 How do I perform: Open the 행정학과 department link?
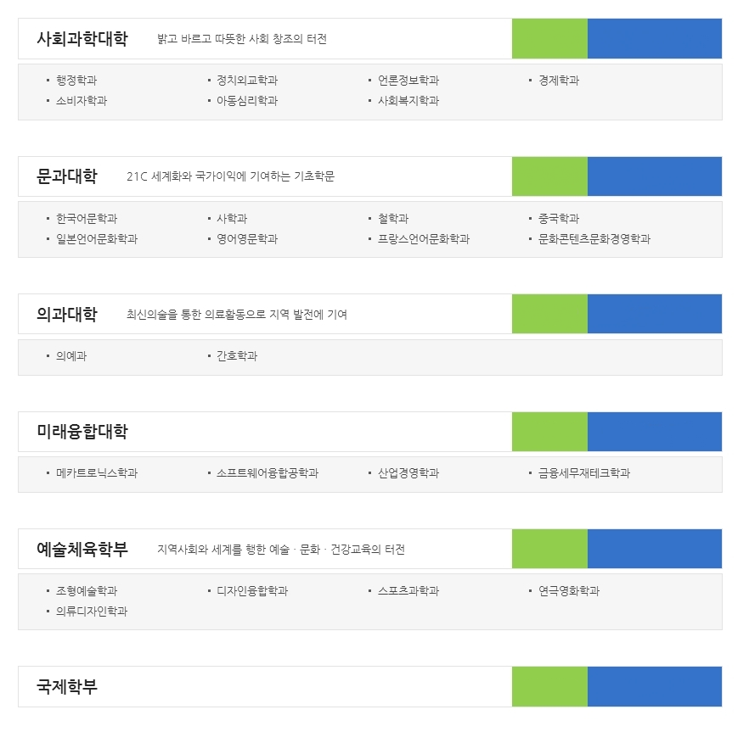76,81
